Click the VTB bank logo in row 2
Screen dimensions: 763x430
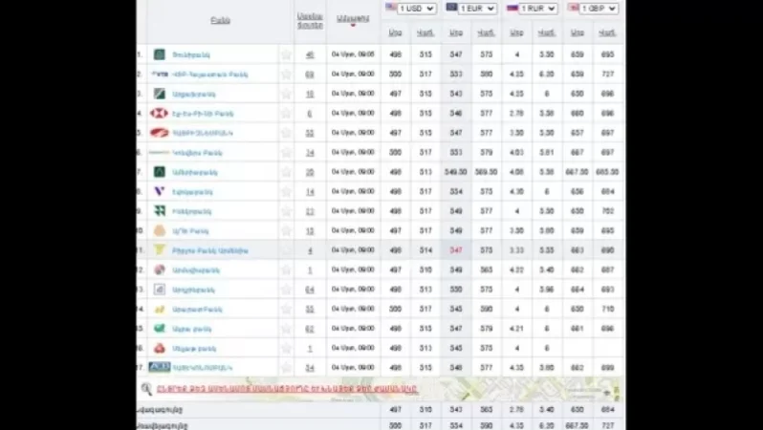[x=159, y=74]
